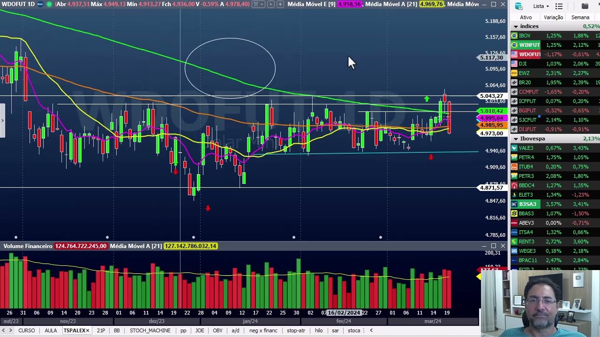
Task: Click the ITUB4 company logo
Action: click(514, 167)
